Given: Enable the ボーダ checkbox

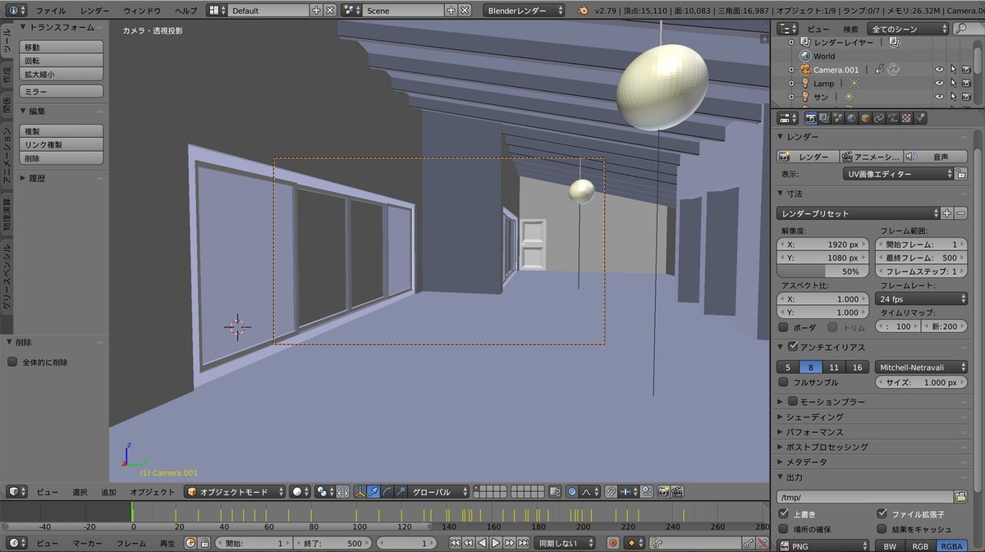Looking at the screenshot, I should point(783,327).
